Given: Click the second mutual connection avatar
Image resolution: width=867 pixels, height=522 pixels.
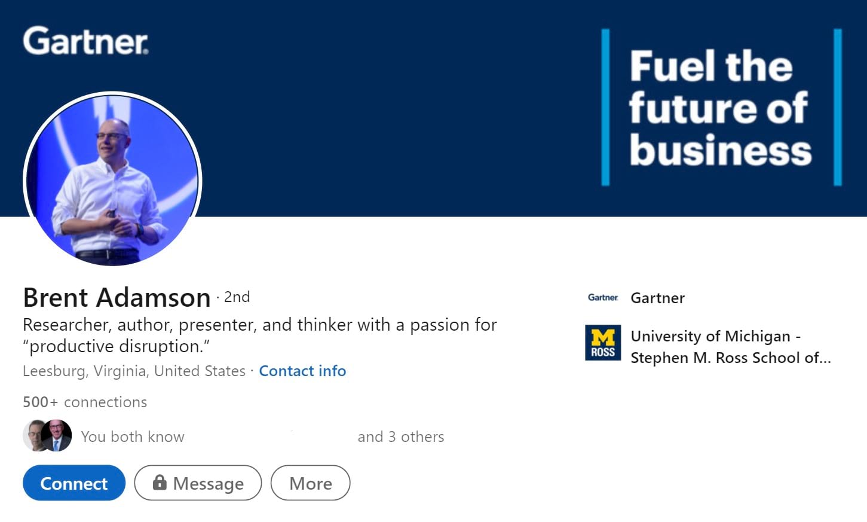Looking at the screenshot, I should pos(57,435).
